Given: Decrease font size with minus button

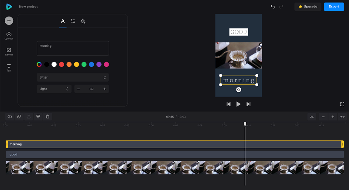Looking at the screenshot, I should click(79, 89).
